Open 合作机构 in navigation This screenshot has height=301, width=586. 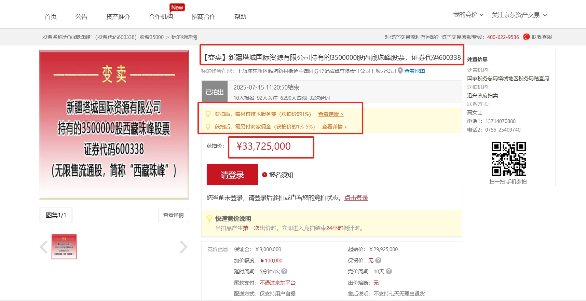[x=161, y=16]
